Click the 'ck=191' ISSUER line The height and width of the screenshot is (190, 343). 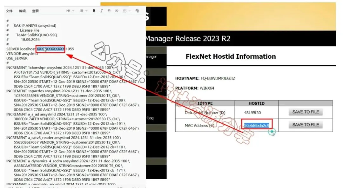70,124
